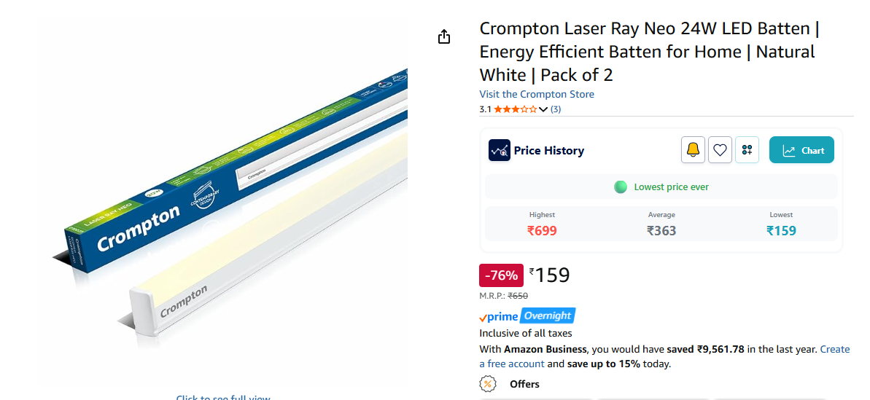Click the share icon beside product image
Image resolution: width=870 pixels, height=400 pixels.
(x=444, y=36)
